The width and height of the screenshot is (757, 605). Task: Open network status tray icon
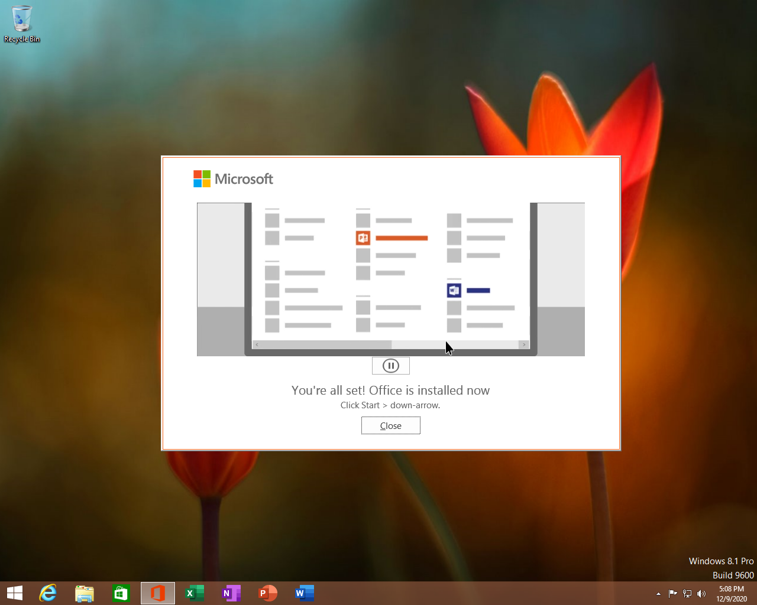click(687, 594)
